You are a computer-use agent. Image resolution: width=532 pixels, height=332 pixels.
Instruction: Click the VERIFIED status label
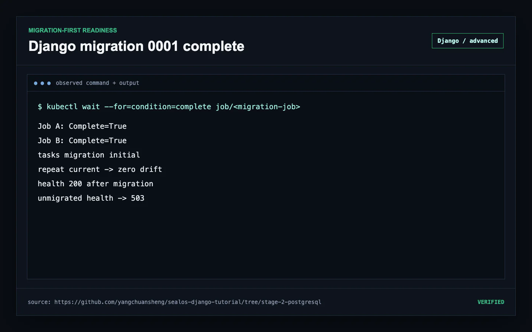click(491, 302)
